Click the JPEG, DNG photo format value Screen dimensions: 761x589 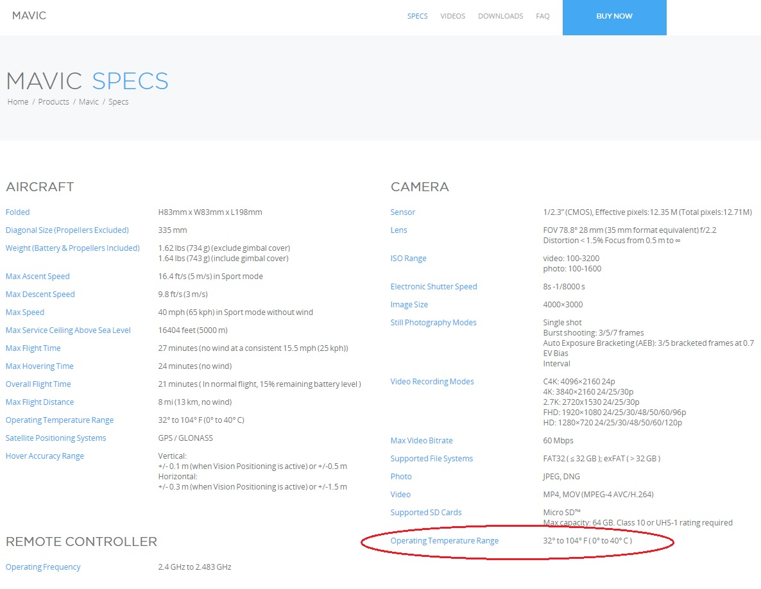coord(561,476)
